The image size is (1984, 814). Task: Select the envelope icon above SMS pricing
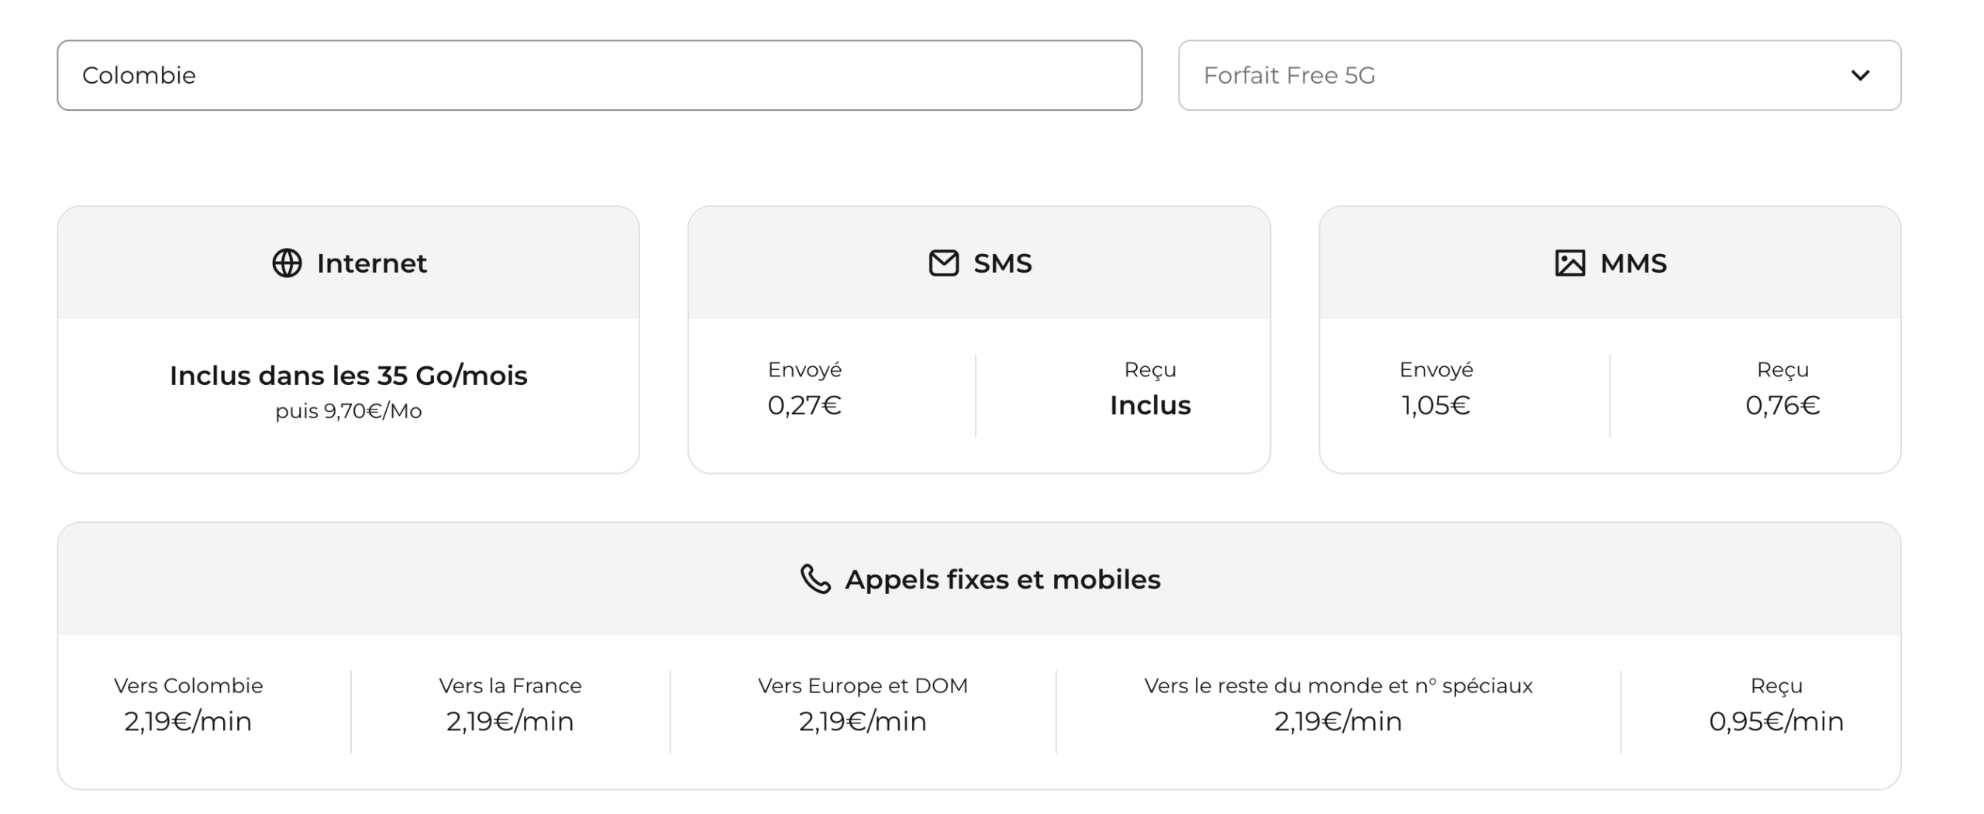(942, 263)
